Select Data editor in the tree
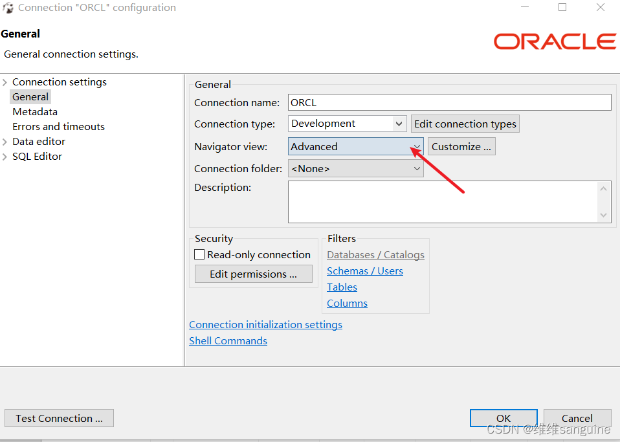Viewport: 620px width, 442px height. coord(39,142)
